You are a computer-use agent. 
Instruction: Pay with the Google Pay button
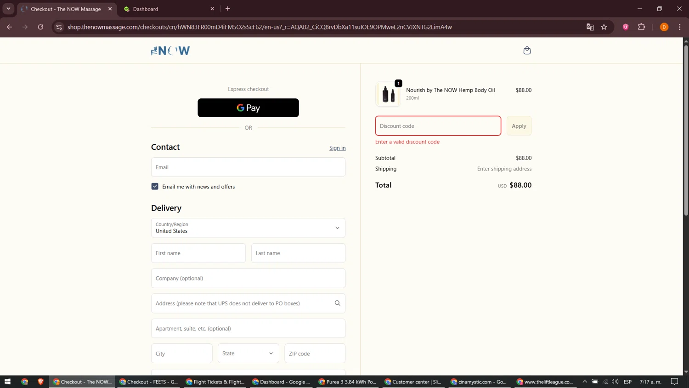tap(248, 108)
